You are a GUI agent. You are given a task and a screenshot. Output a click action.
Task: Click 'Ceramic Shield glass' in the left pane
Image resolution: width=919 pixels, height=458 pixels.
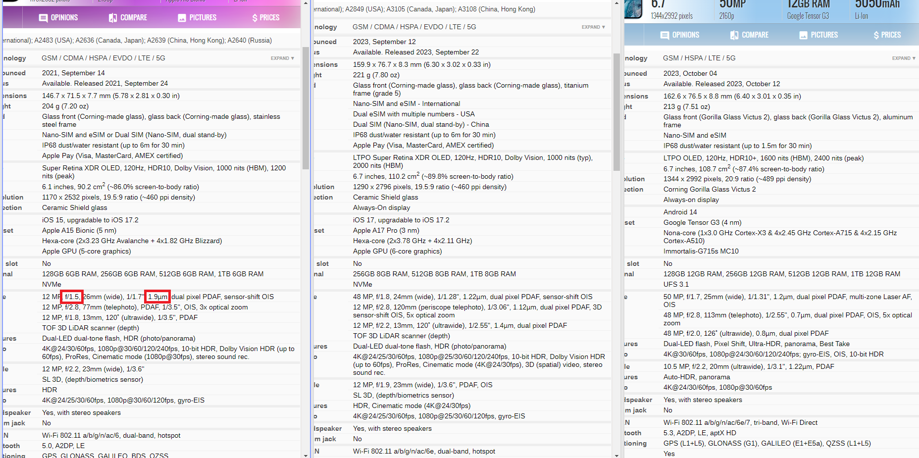(75, 207)
